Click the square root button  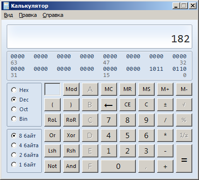tap(184, 104)
